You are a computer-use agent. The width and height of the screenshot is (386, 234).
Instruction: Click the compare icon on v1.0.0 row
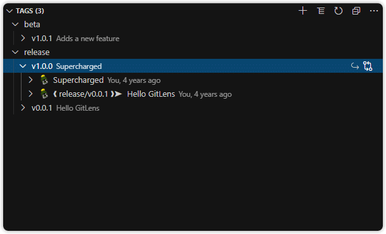click(368, 66)
